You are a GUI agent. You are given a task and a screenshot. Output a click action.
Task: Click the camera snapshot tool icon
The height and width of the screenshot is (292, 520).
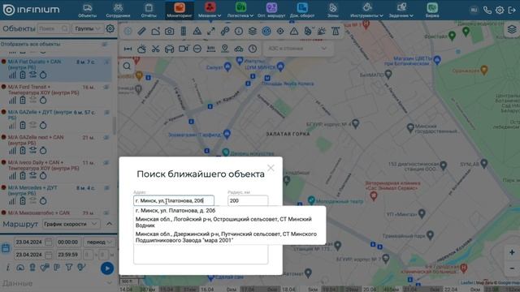click(x=170, y=31)
